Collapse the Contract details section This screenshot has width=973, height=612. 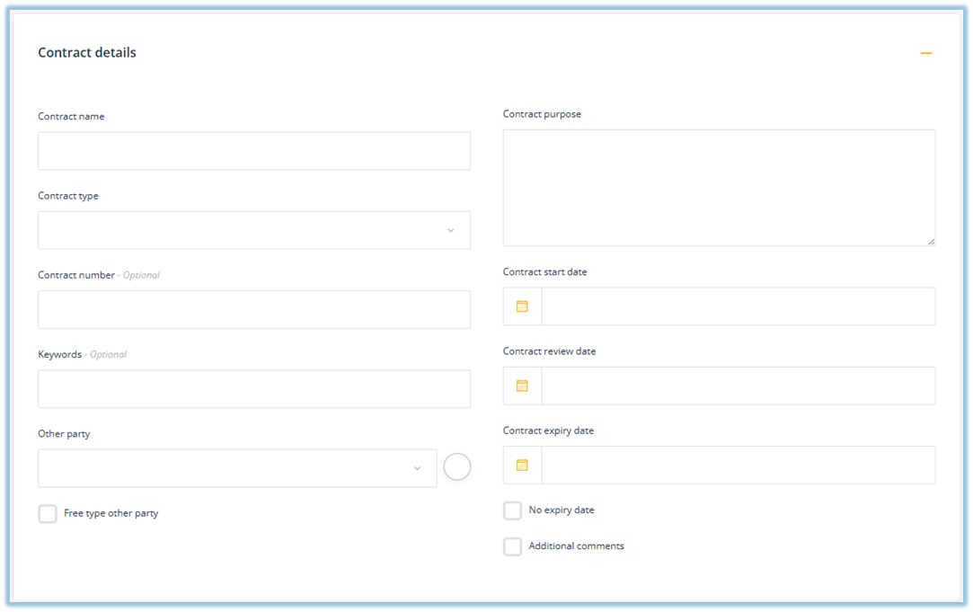point(925,53)
